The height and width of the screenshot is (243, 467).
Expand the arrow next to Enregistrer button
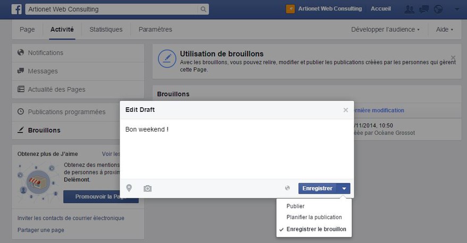pyautogui.click(x=344, y=188)
